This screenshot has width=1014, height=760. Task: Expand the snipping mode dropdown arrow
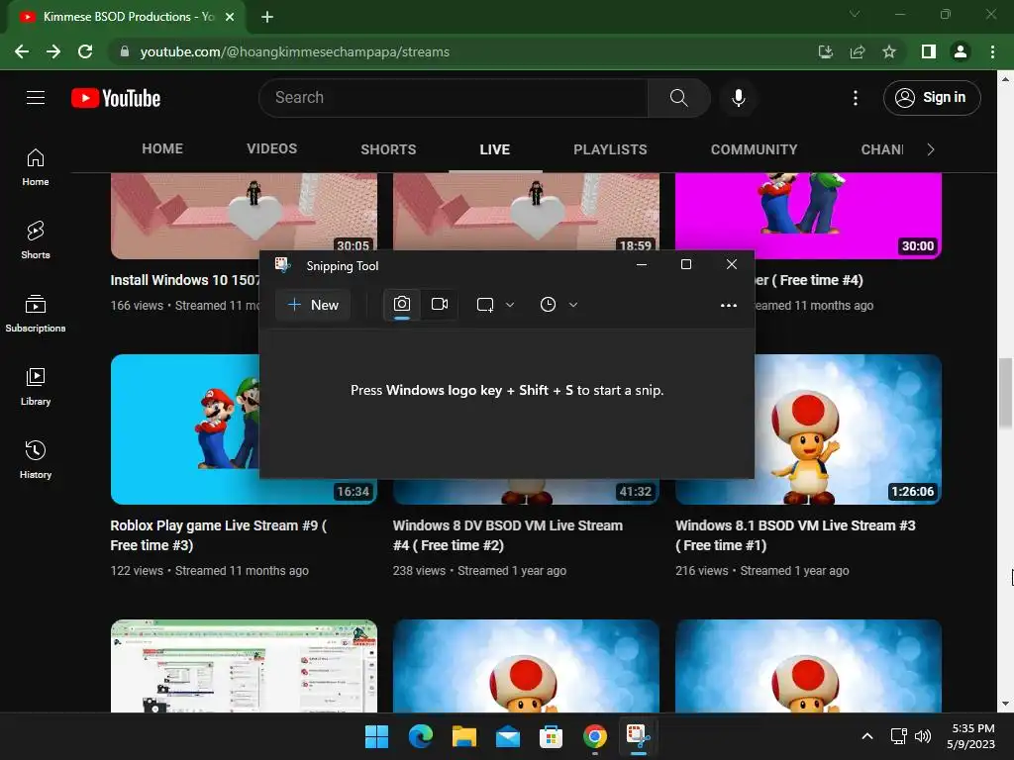[510, 305]
